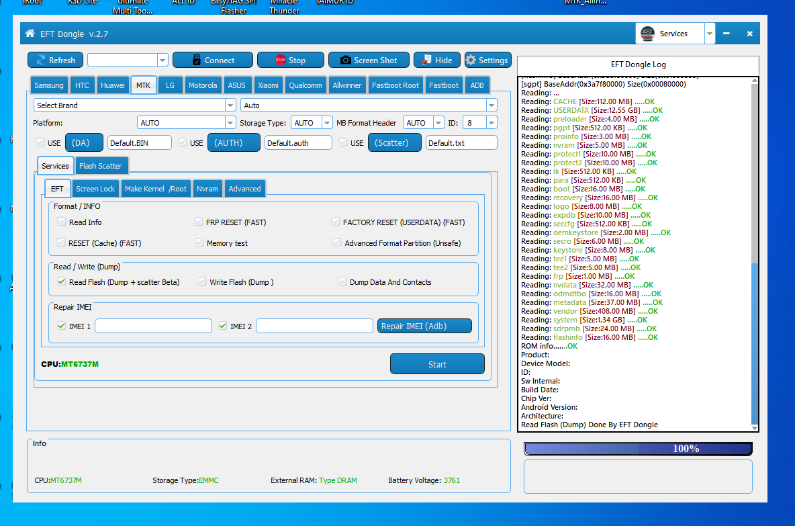Switch to the LG tab
795x526 pixels.
pos(170,85)
